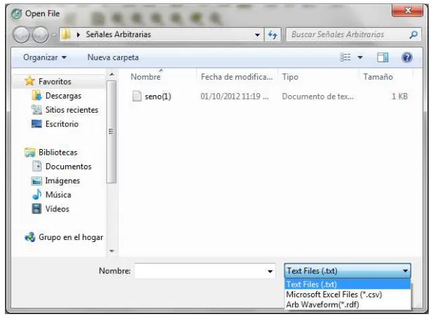Click the seno(1) text file icon
Viewport: 433px width, 319px height.
(x=137, y=97)
